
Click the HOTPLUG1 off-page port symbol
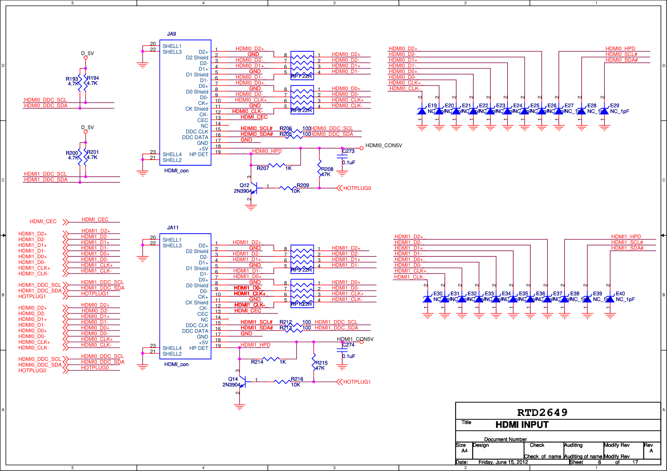339,382
